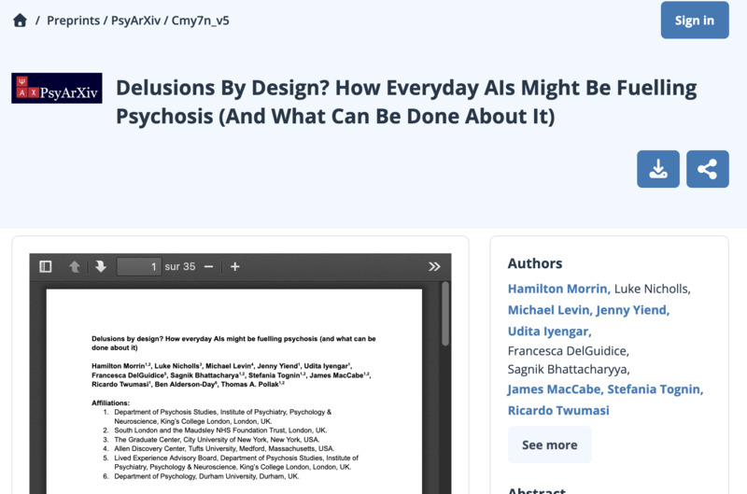Open author Hamilton Morrin's profile
The height and width of the screenshot is (494, 747).
tap(558, 289)
